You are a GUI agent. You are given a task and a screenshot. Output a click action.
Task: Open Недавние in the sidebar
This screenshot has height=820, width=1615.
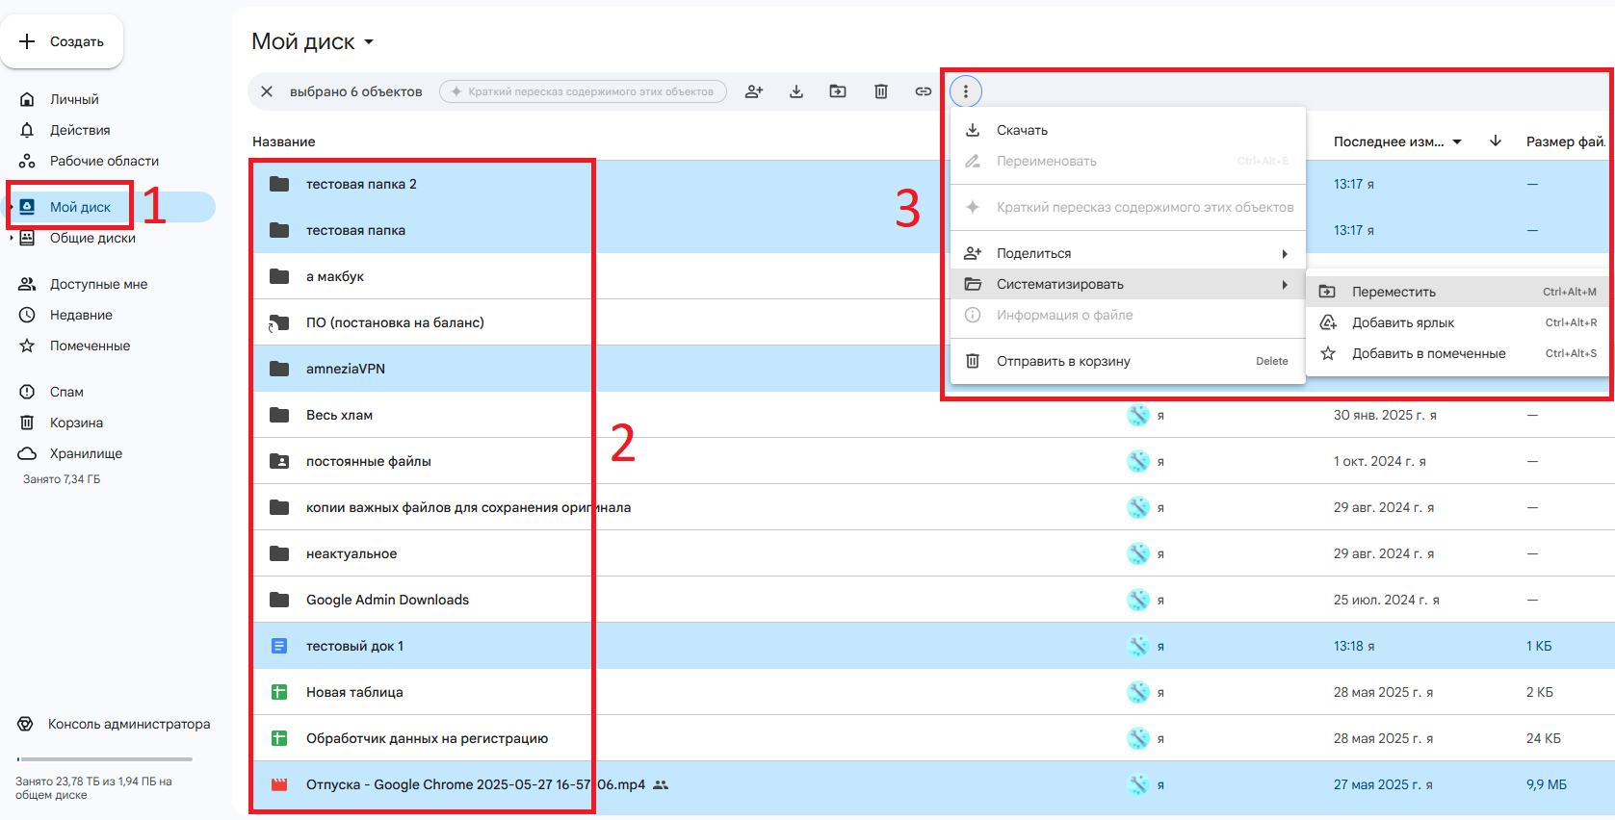pyautogui.click(x=81, y=315)
